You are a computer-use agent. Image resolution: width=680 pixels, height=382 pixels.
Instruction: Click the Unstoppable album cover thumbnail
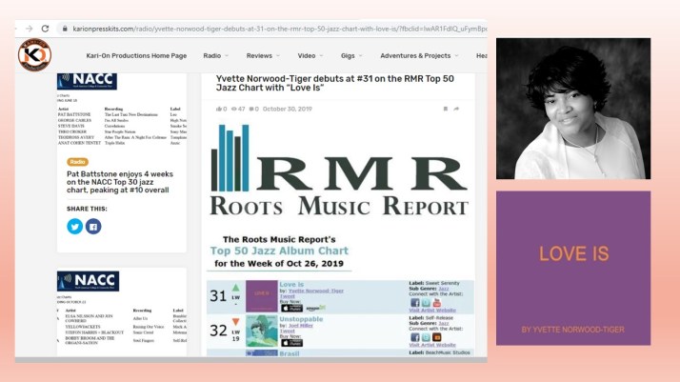point(262,331)
